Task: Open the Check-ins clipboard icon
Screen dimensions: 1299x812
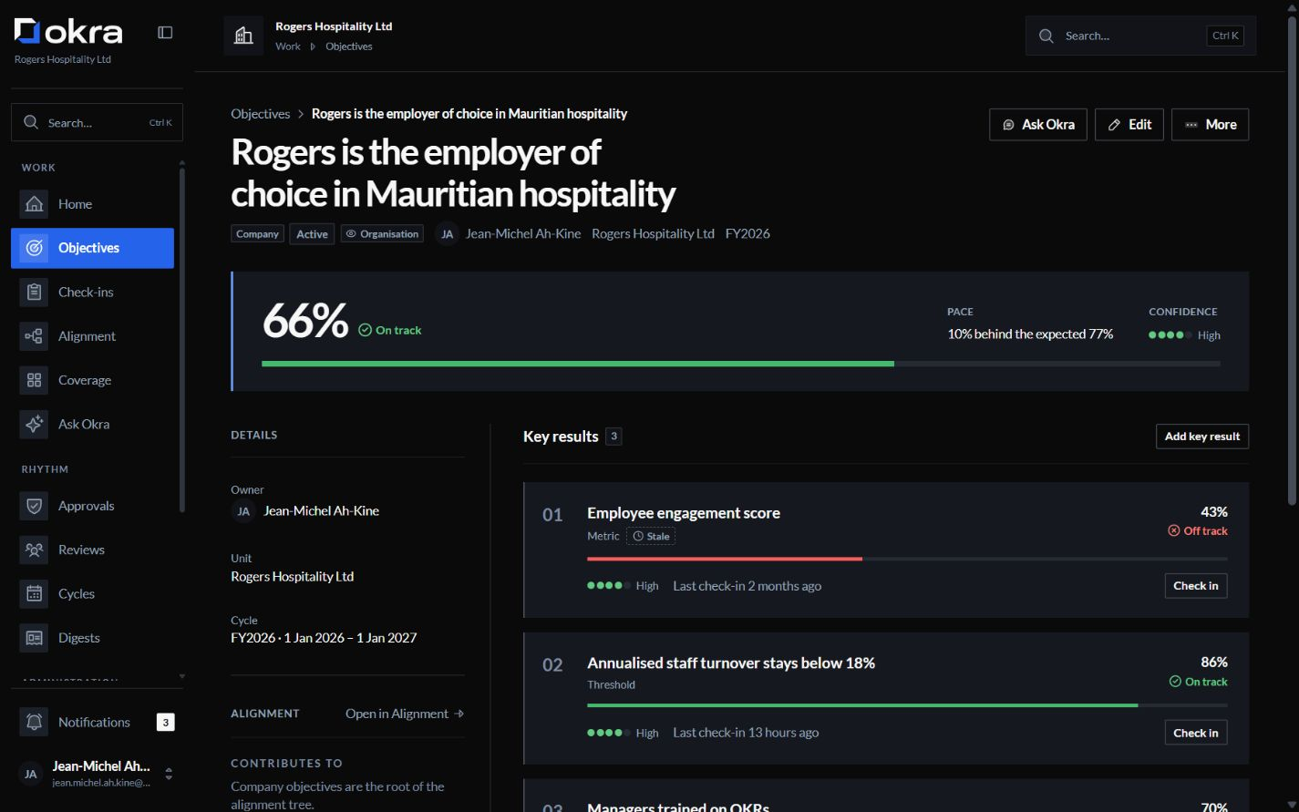Action: 34,292
